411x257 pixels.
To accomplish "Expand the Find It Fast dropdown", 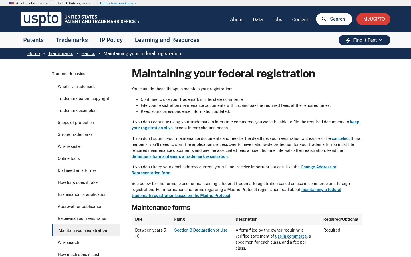I will point(364,40).
